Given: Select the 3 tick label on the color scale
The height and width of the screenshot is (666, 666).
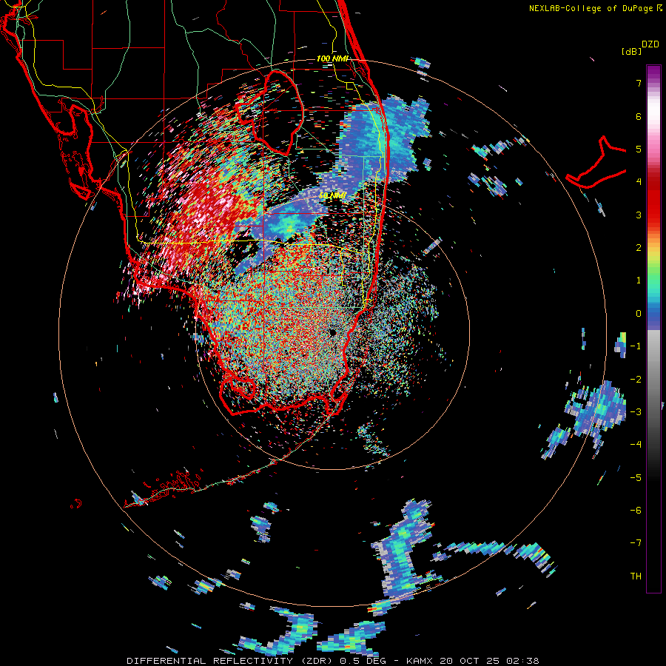Looking at the screenshot, I should (639, 215).
